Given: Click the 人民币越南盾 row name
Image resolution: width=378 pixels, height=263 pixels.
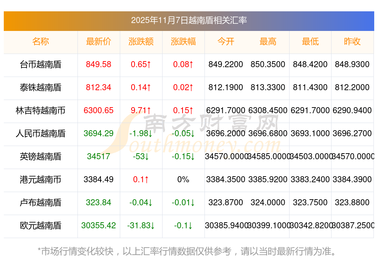Looking at the screenshot, I should 40,133.
